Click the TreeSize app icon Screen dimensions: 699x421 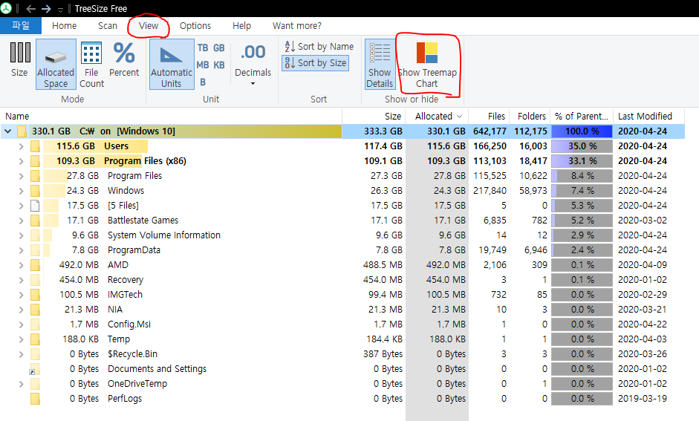tap(6, 8)
